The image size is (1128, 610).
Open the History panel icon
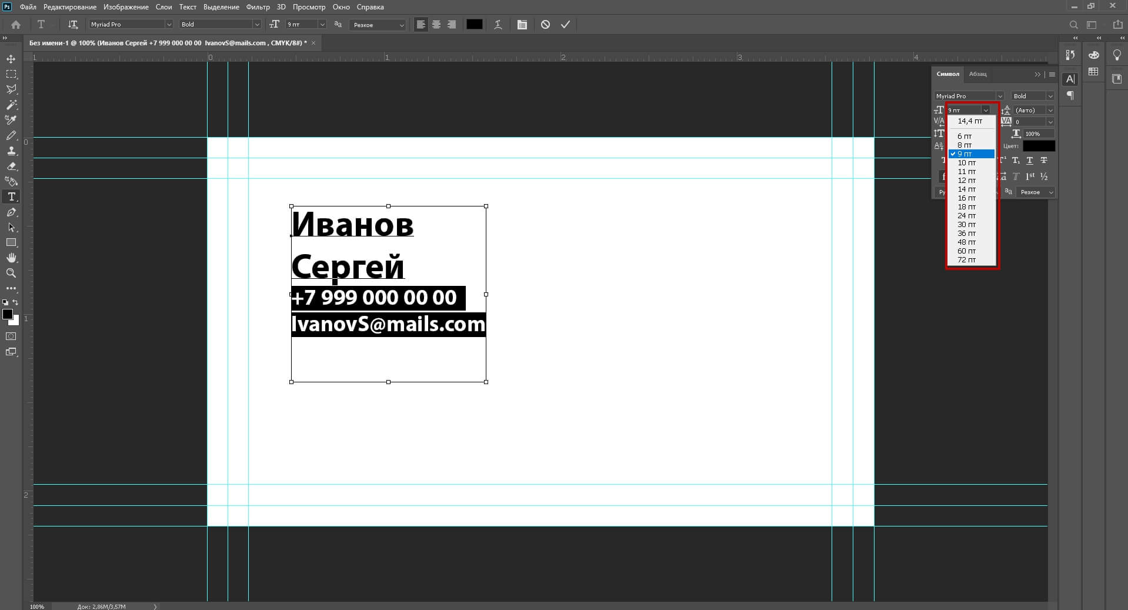[1070, 55]
